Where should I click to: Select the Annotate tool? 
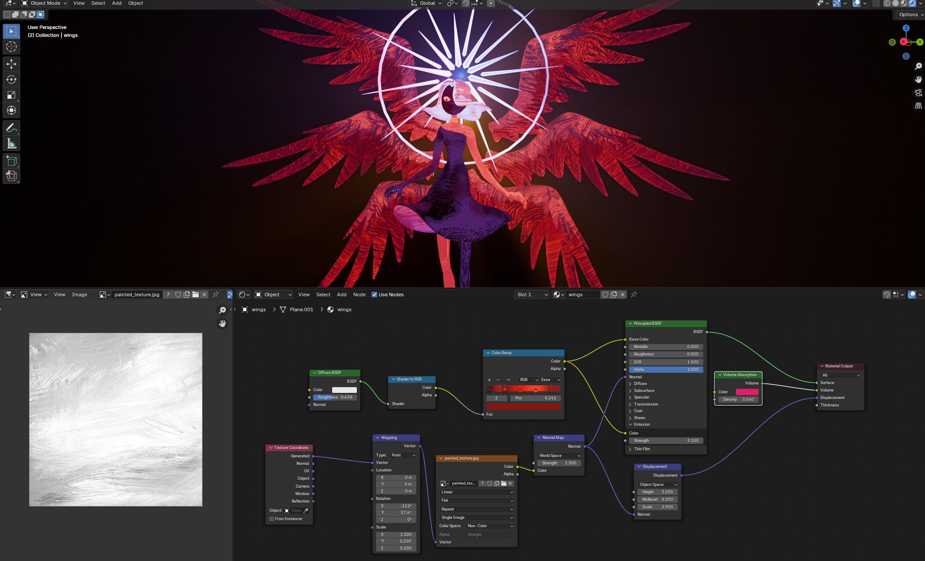(x=11, y=128)
